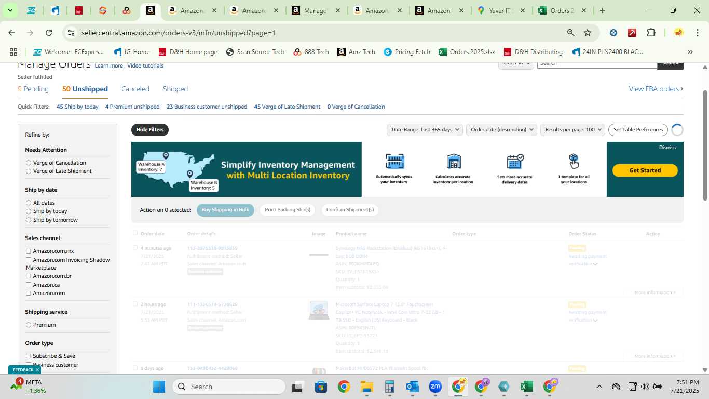Launch Calculator from the taskbar
This screenshot has width=709, height=399.
(390, 387)
